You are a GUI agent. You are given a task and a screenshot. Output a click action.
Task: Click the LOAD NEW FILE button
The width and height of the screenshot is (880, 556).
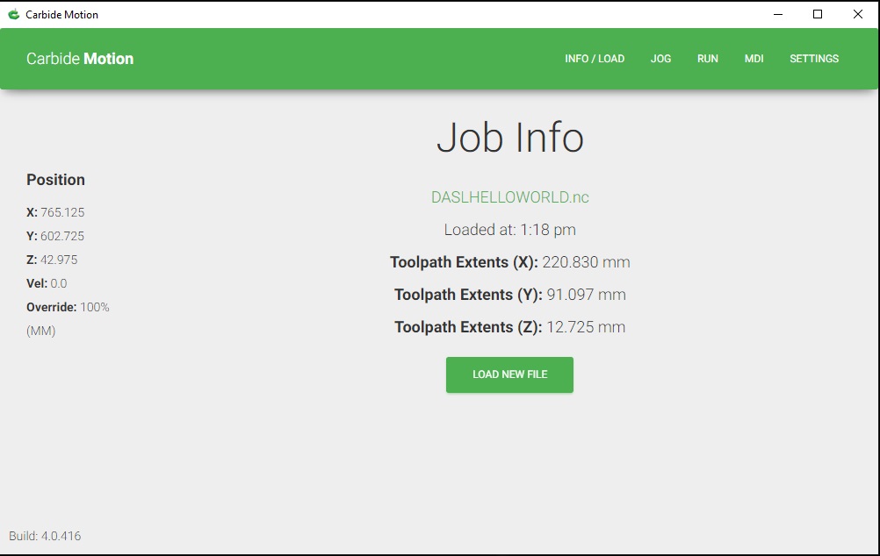[509, 374]
